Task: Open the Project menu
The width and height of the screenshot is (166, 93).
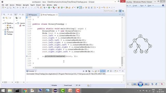Action: [39, 5]
